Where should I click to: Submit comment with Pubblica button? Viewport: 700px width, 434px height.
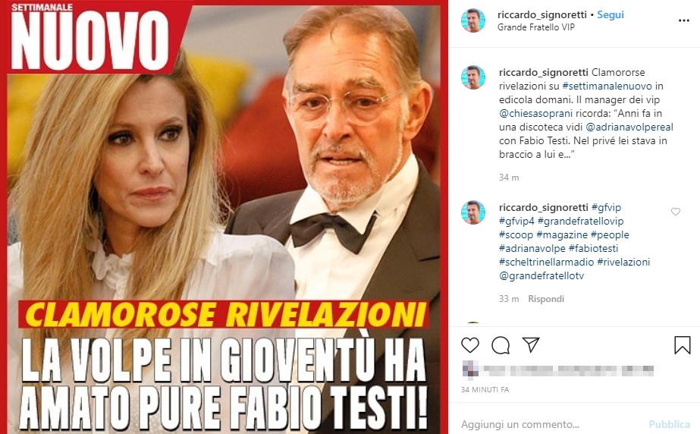(669, 424)
